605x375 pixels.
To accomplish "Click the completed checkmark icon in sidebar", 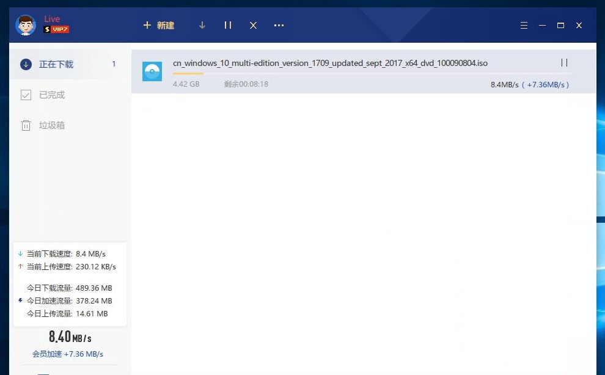I will click(x=26, y=95).
